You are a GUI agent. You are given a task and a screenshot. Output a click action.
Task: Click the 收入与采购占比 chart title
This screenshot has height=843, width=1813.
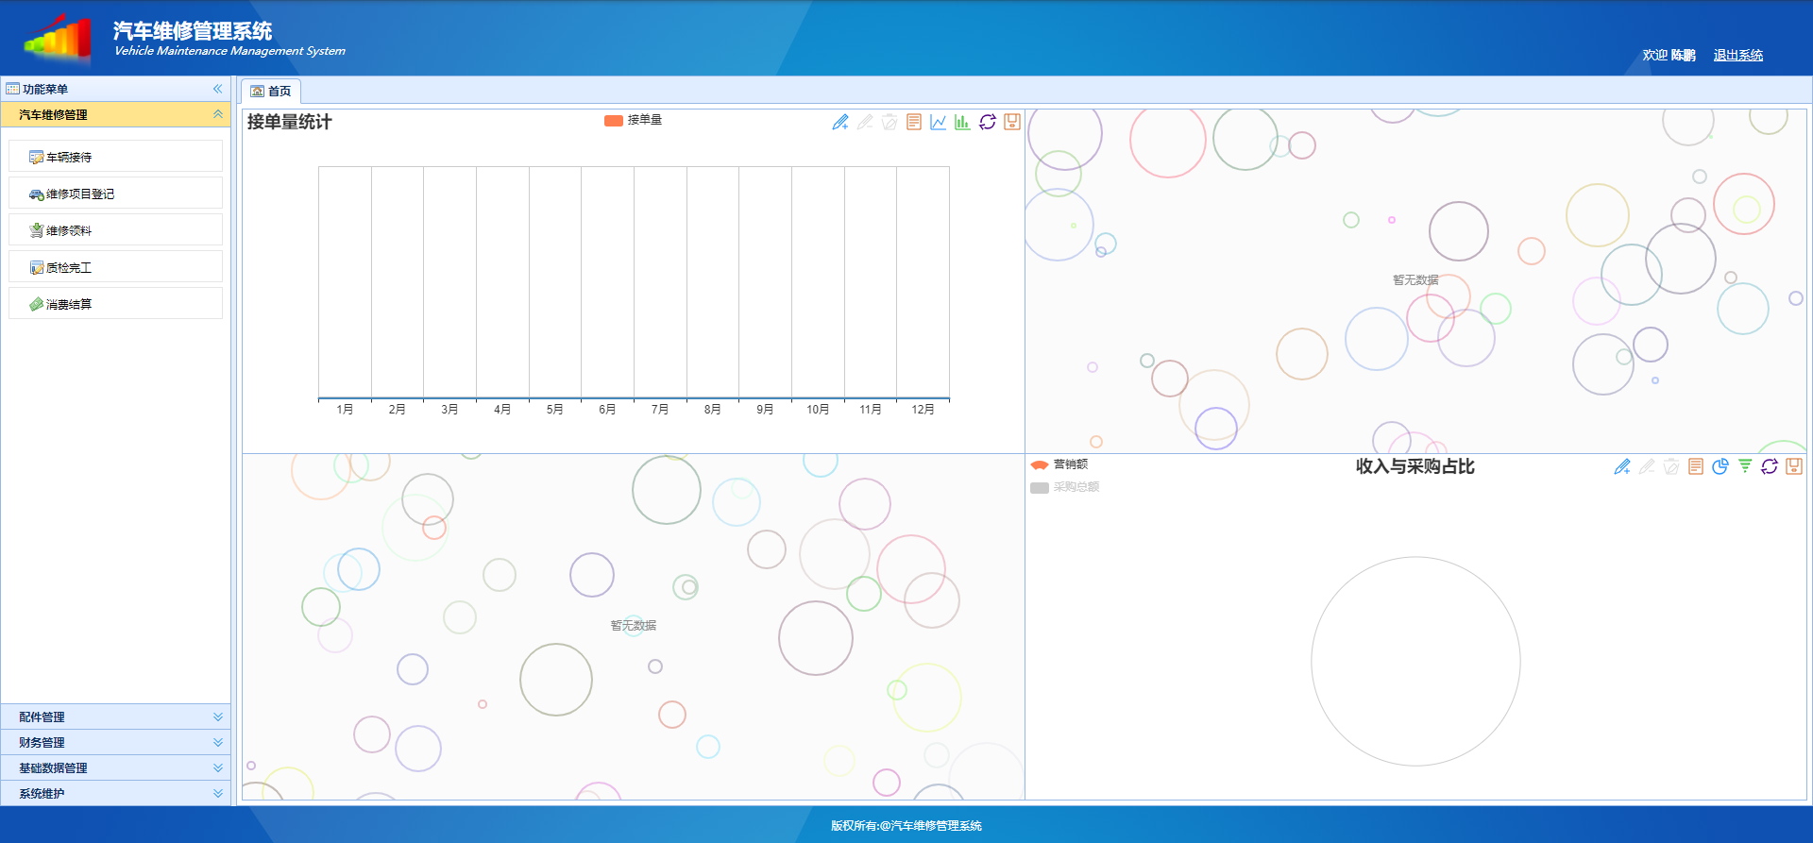coord(1415,466)
